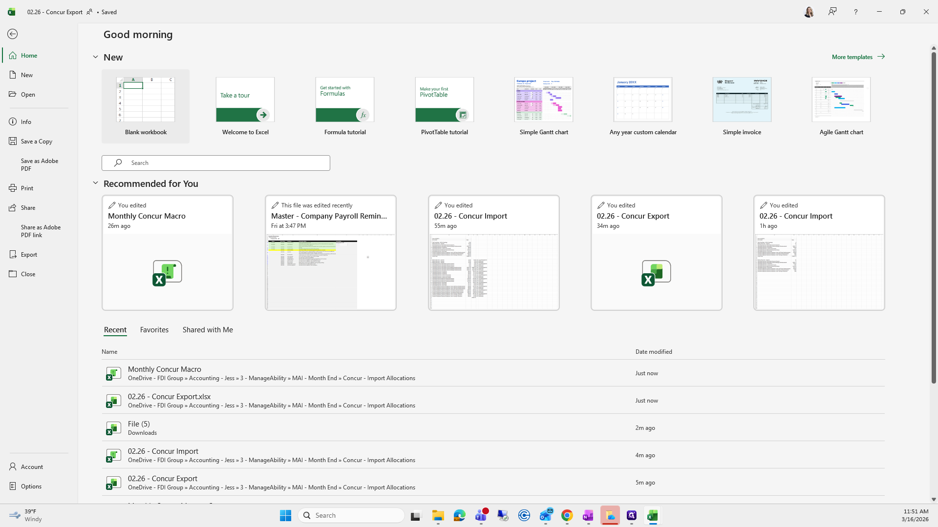Switch to the Favorites tab
The image size is (938, 527).
(x=154, y=330)
